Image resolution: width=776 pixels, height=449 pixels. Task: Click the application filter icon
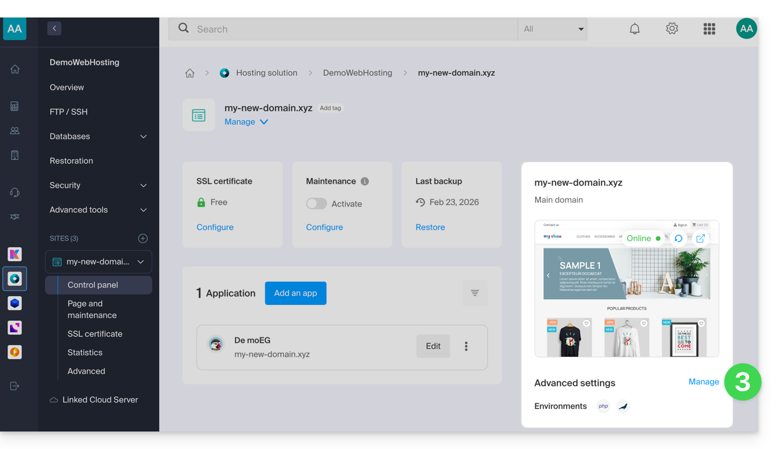pos(475,293)
